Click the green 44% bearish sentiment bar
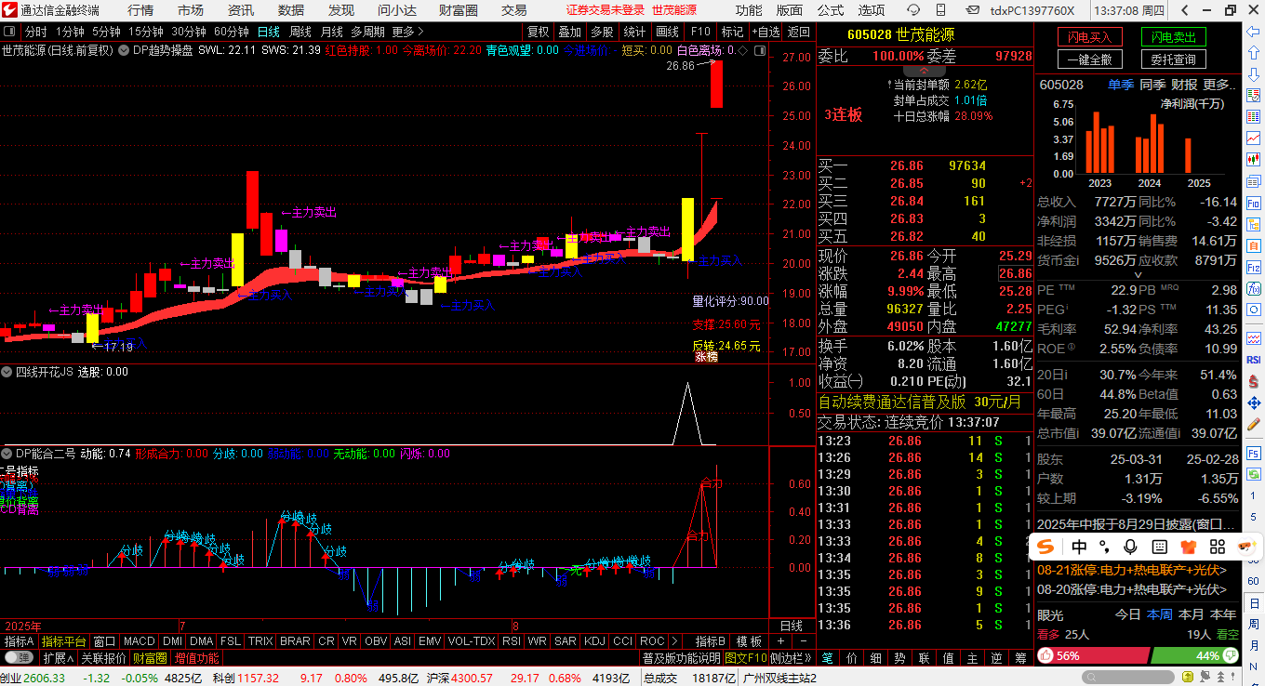The width and height of the screenshot is (1265, 686). 1195,655
